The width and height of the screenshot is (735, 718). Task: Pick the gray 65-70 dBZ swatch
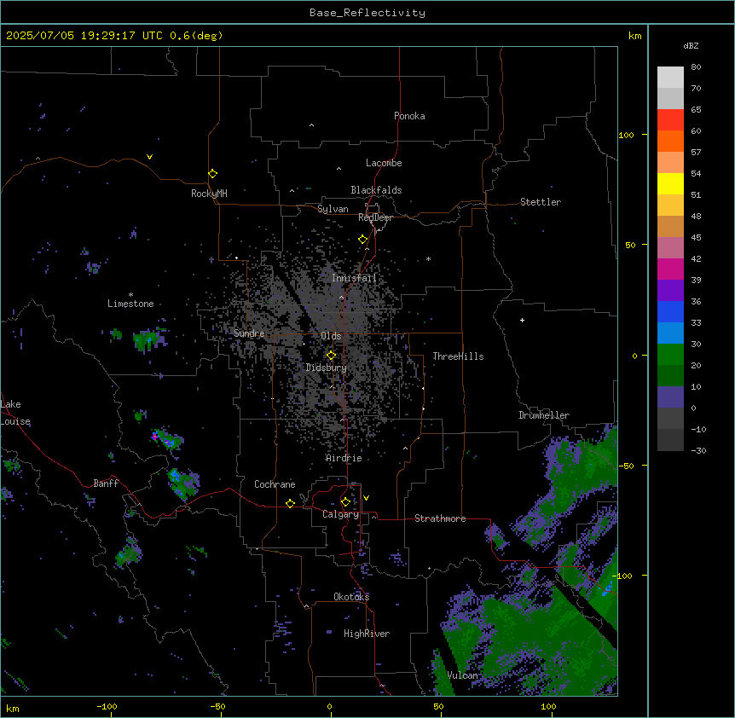670,98
